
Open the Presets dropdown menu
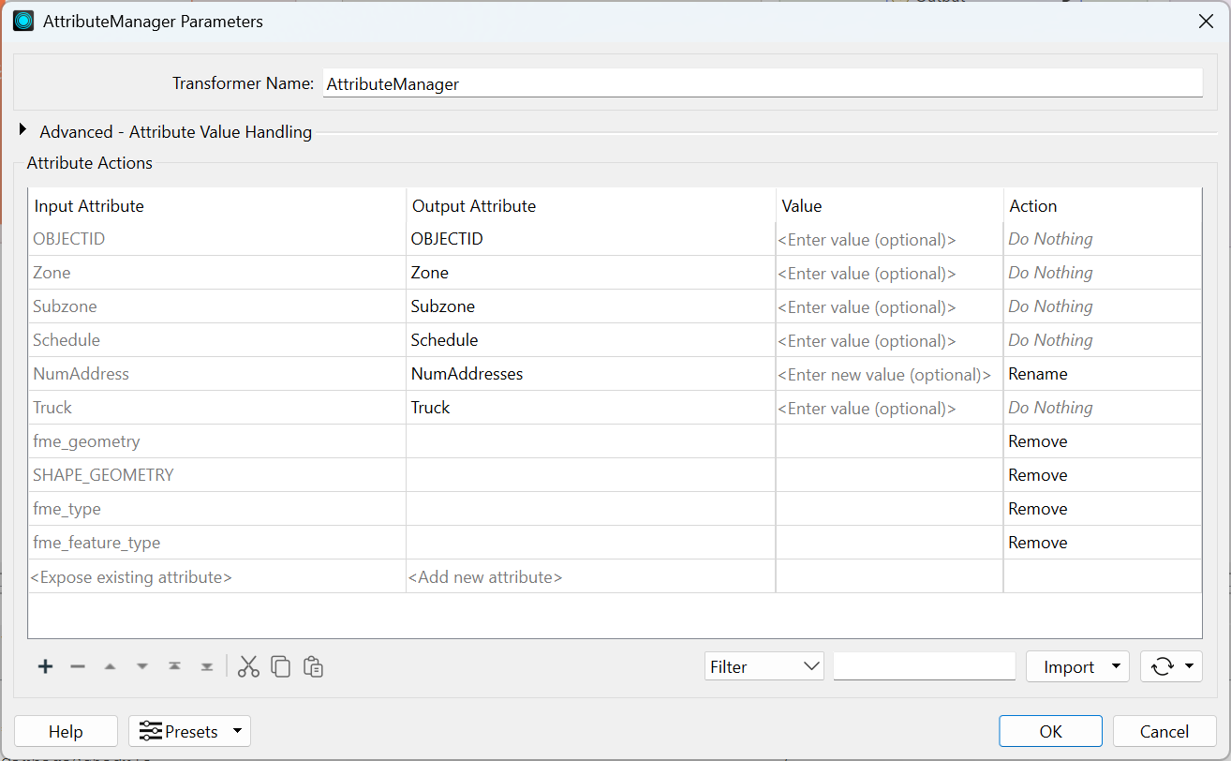(189, 731)
